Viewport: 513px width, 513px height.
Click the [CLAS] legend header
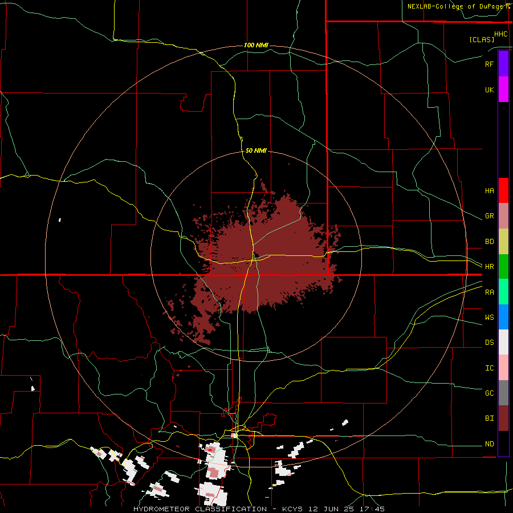(482, 39)
